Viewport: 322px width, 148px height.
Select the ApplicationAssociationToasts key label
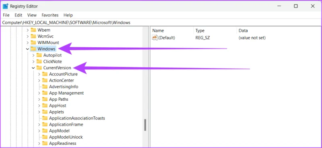[77, 118]
